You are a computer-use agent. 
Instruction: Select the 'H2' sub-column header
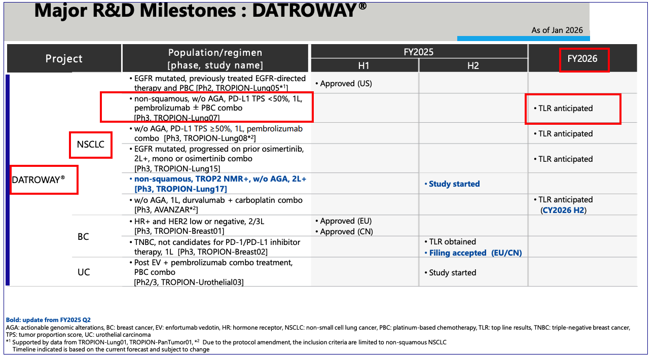point(472,65)
